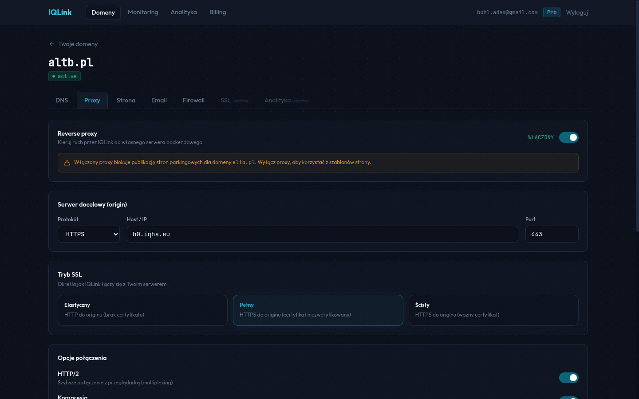Select the Elastyczny SSL mode
Screen dimensions: 639x399
click(x=142, y=310)
